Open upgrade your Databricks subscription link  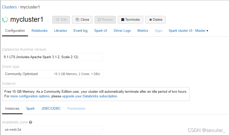(90, 96)
